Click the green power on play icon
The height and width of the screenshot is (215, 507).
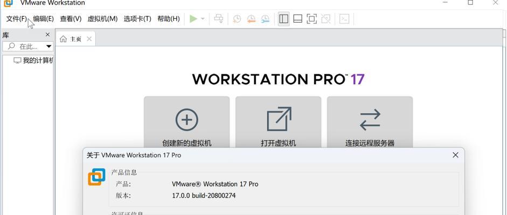tap(193, 19)
